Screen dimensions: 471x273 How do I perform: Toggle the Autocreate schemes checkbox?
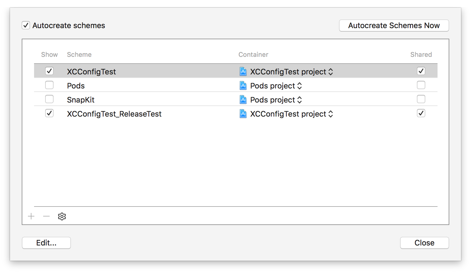26,25
